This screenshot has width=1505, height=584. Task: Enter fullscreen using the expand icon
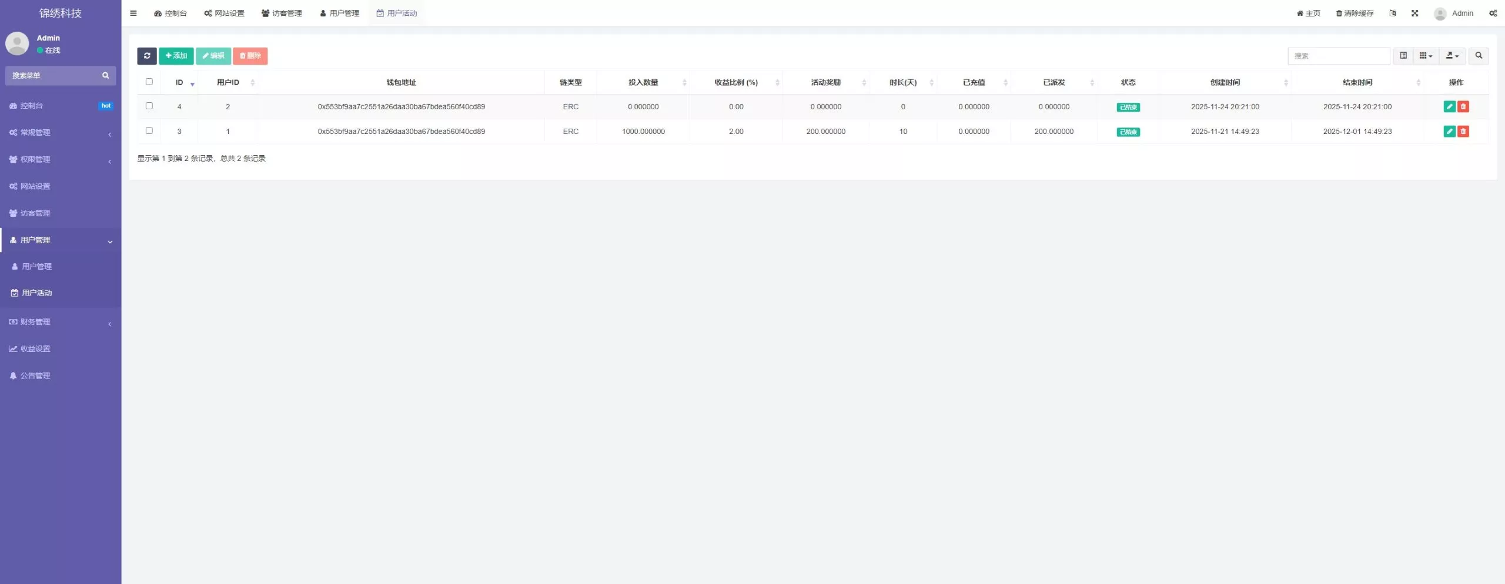1414,13
